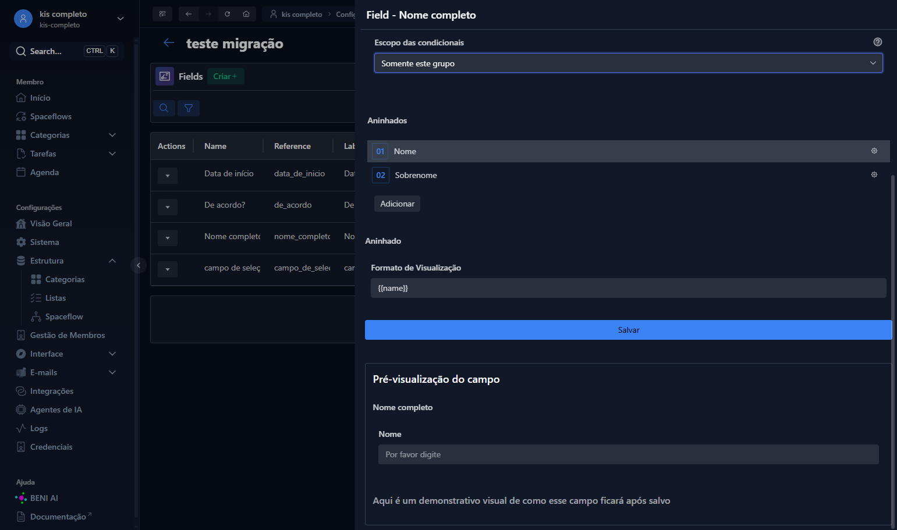Open actions dropdown for Data de início row
897x530 pixels.
coord(168,176)
